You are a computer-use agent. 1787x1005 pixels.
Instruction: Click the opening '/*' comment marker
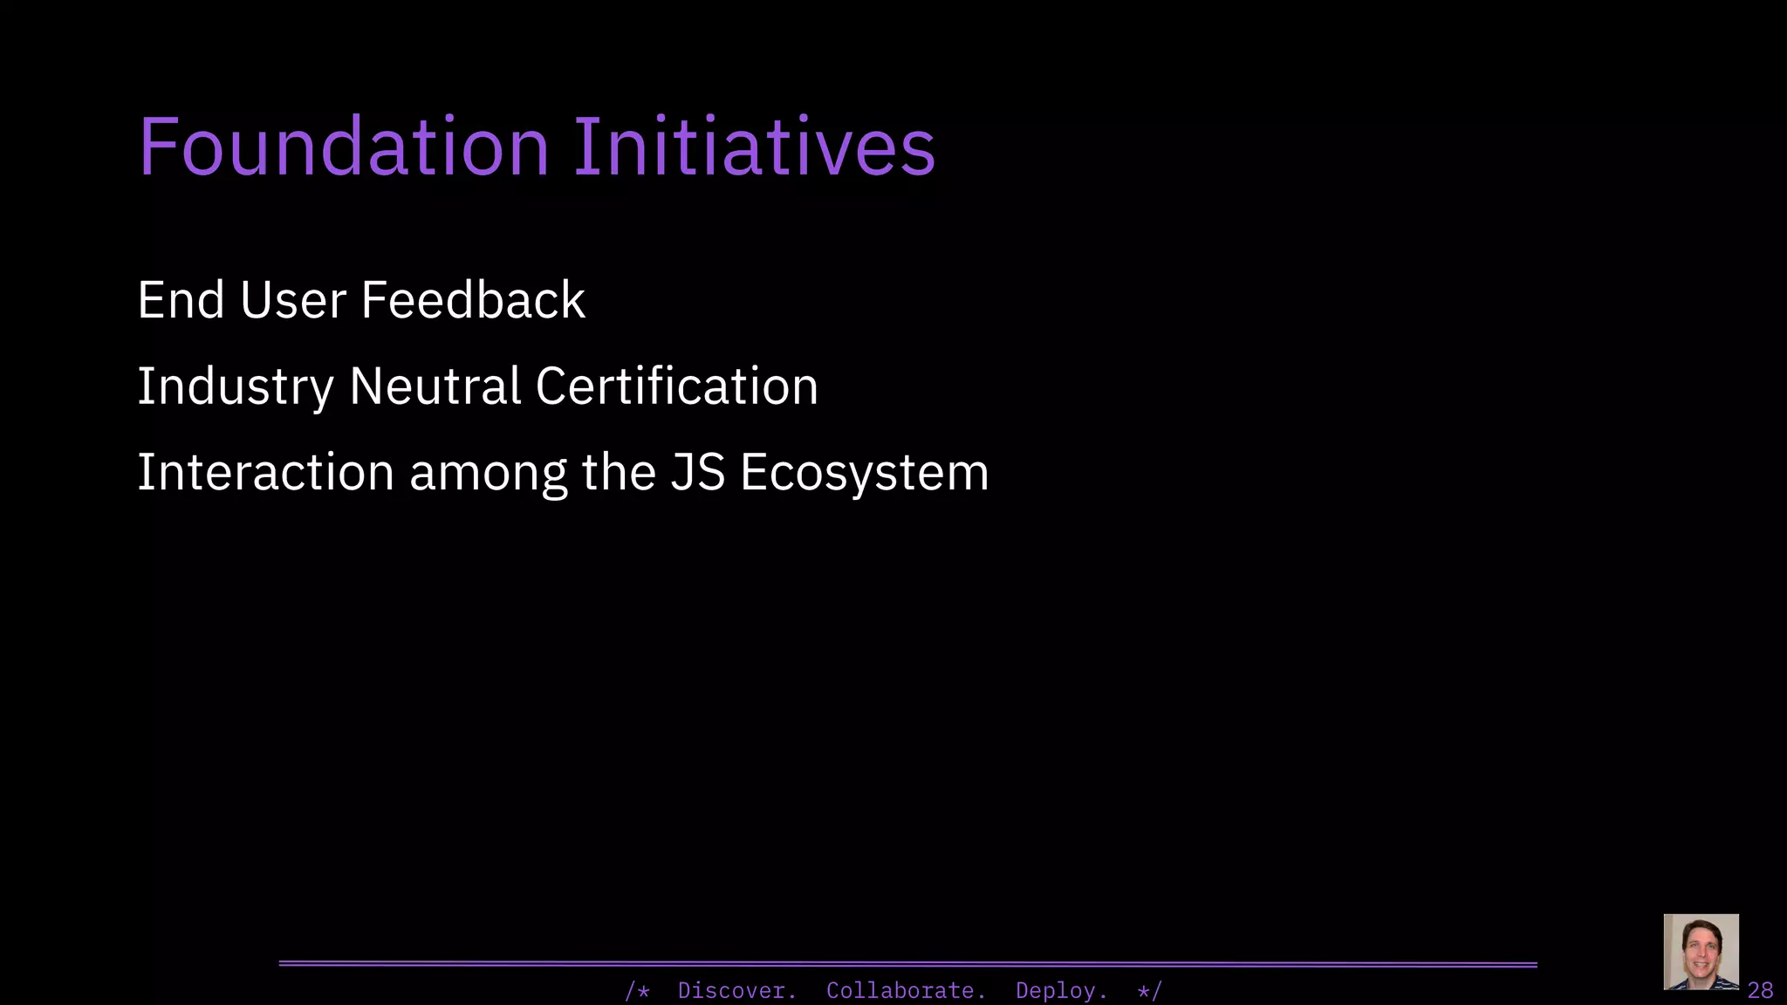[638, 991]
